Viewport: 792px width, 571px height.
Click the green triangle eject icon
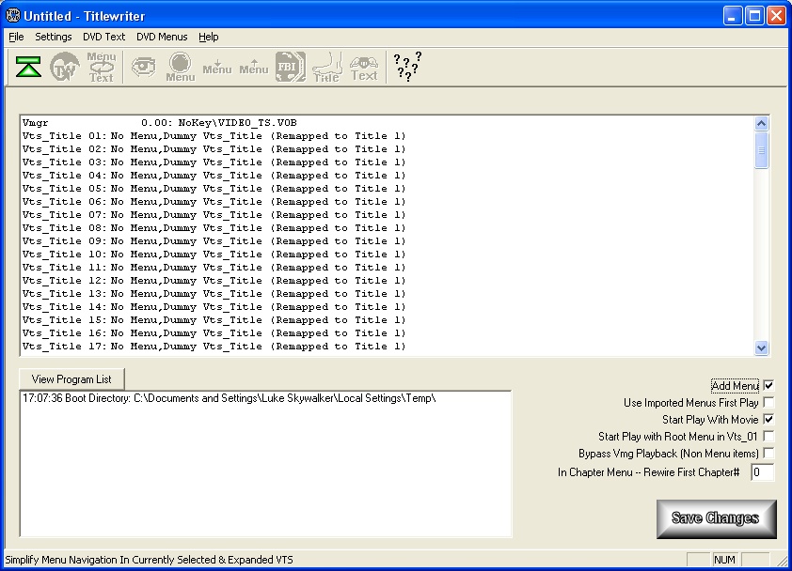[29, 68]
